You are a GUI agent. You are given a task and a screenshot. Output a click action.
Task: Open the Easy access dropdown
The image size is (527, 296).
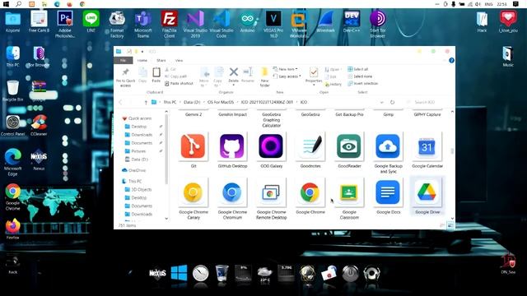coord(287,76)
